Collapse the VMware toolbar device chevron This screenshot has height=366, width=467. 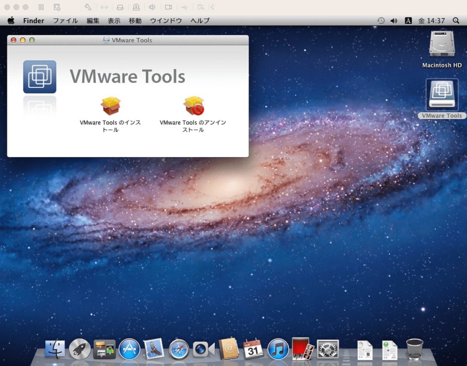(x=212, y=7)
